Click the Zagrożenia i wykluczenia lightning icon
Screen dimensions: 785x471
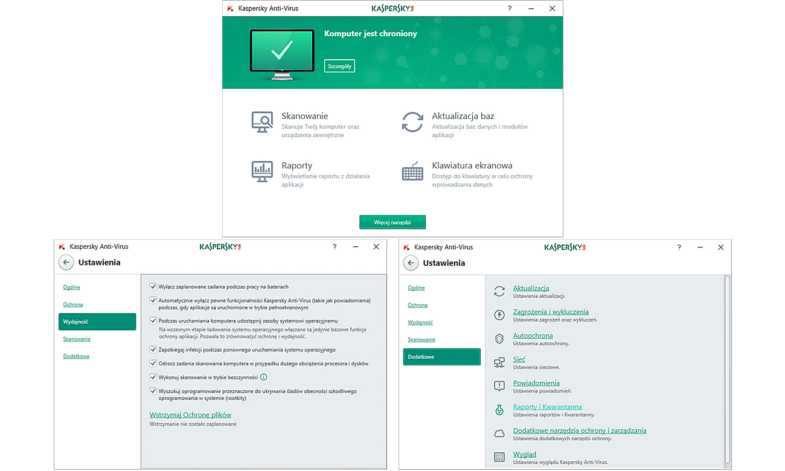[499, 315]
